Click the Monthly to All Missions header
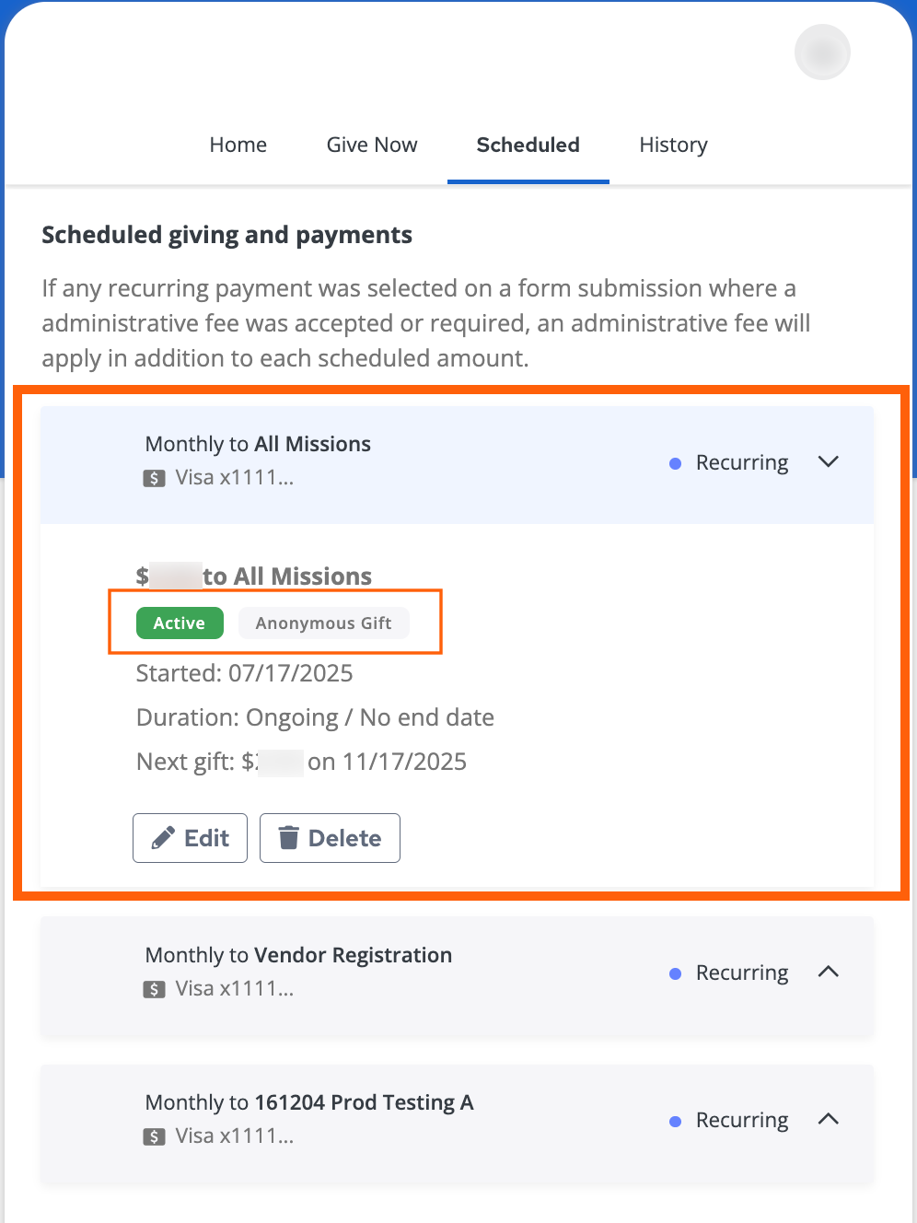The width and height of the screenshot is (917, 1223). point(258,444)
